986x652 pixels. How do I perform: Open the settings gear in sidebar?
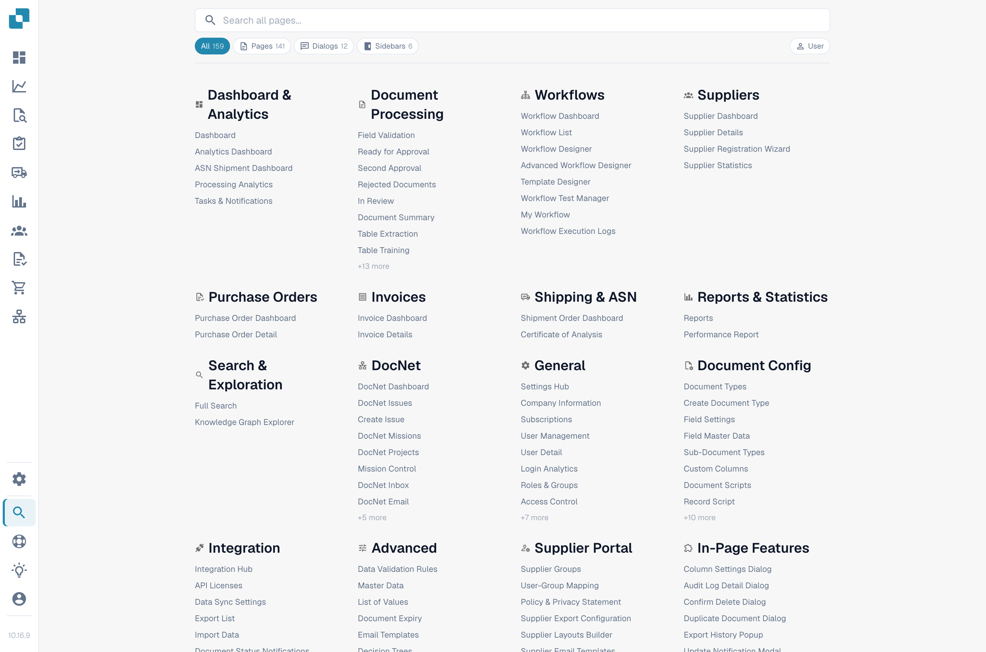tap(19, 479)
